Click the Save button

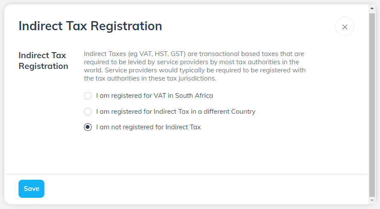(x=31, y=189)
